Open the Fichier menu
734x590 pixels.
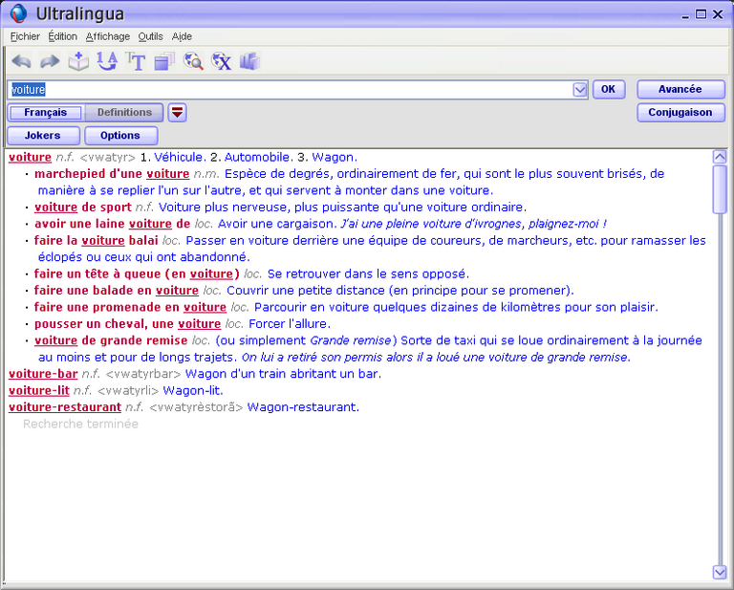click(x=25, y=36)
